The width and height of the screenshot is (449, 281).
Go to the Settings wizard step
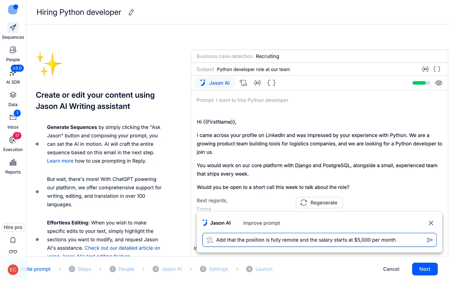(x=214, y=269)
